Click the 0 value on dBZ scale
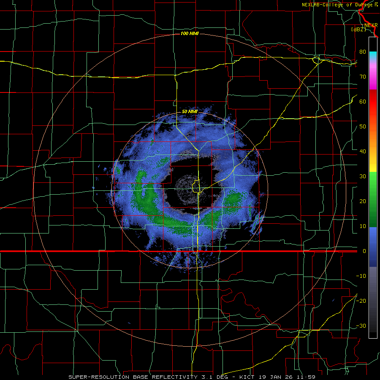Screen dimensions: 380x380 pyautogui.click(x=364, y=251)
